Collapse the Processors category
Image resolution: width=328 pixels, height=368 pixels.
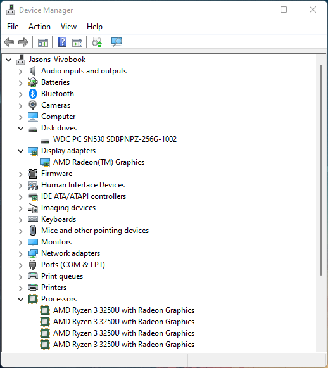click(x=21, y=299)
